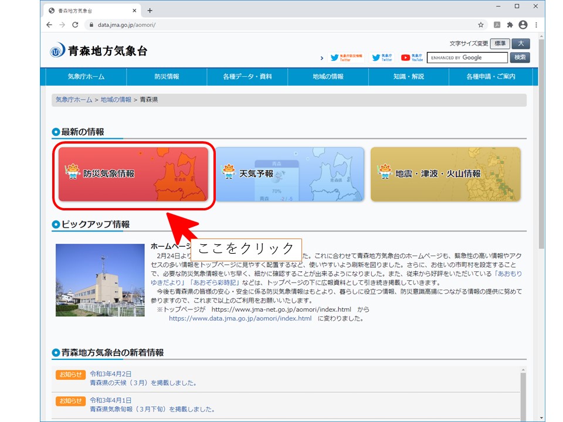Viewport: 563px width, 422px height.
Task: Click the small arrow before Twitter links
Action: coord(322,58)
